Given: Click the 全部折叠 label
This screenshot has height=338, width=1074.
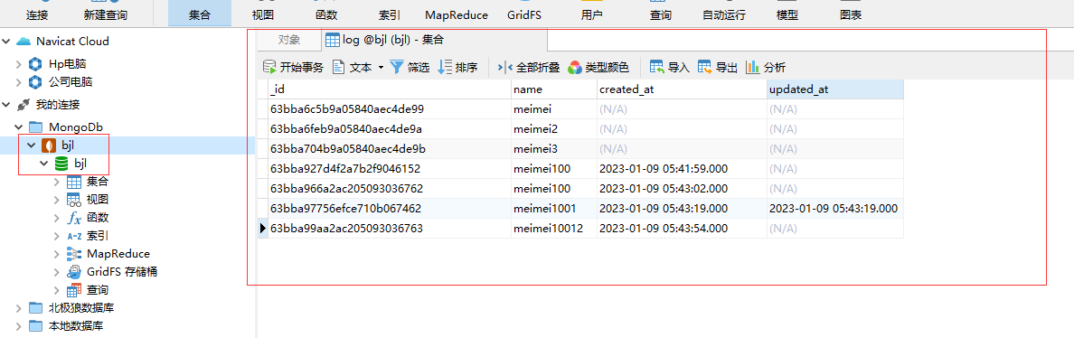Looking at the screenshot, I should point(538,68).
